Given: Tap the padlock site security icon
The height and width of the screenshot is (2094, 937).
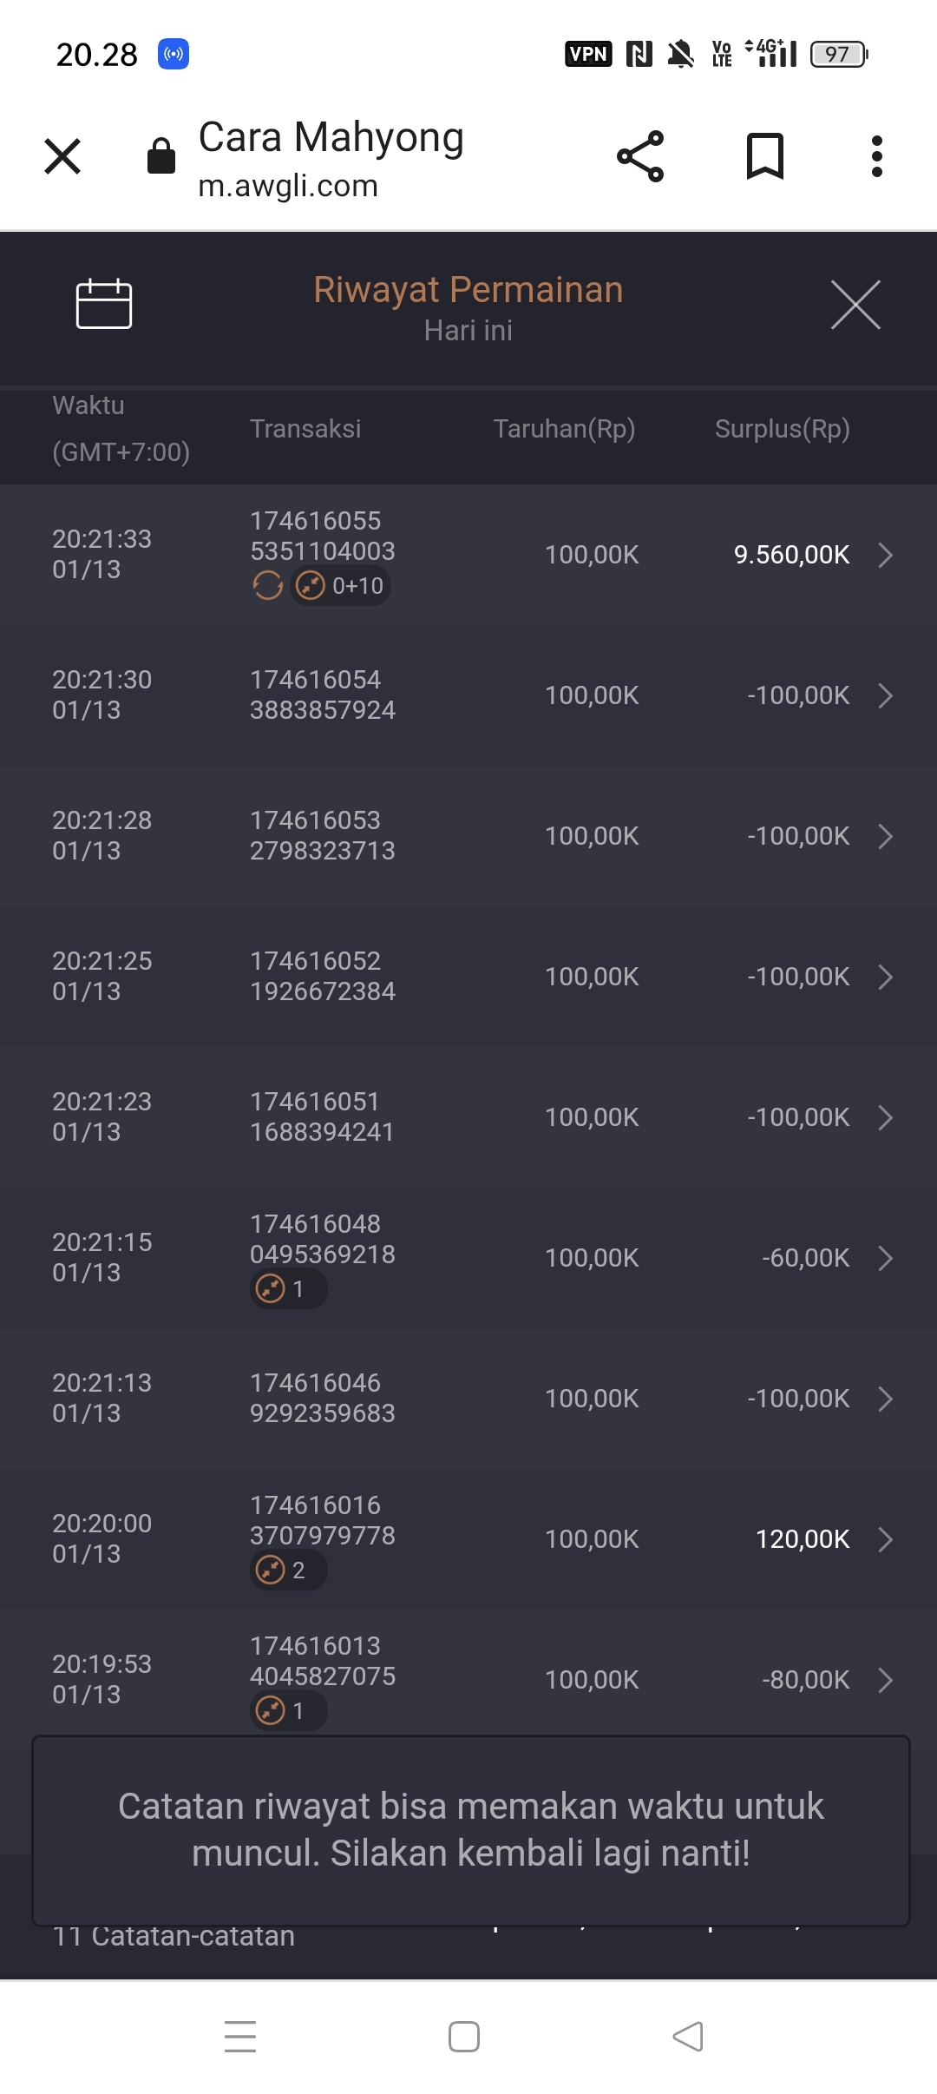Looking at the screenshot, I should (161, 156).
